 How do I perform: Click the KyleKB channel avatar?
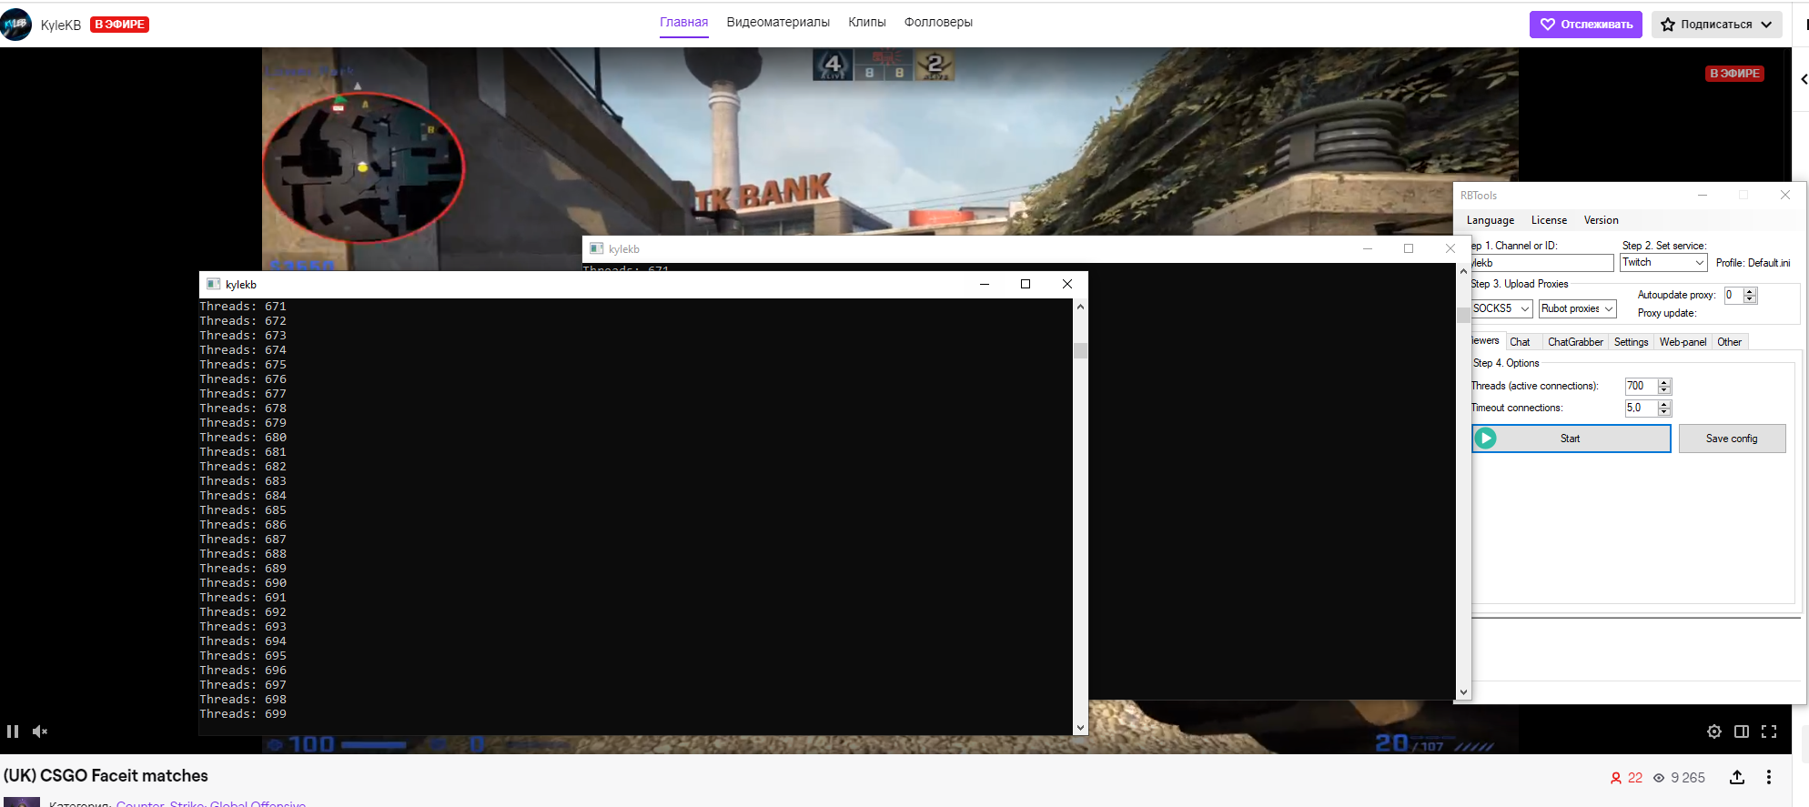pos(16,25)
